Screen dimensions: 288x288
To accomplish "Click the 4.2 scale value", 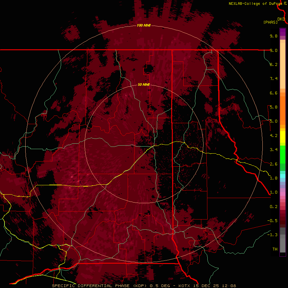I will coord(274,136).
